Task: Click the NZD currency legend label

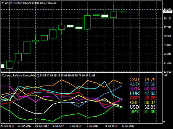Action: pyautogui.click(x=134, y=89)
